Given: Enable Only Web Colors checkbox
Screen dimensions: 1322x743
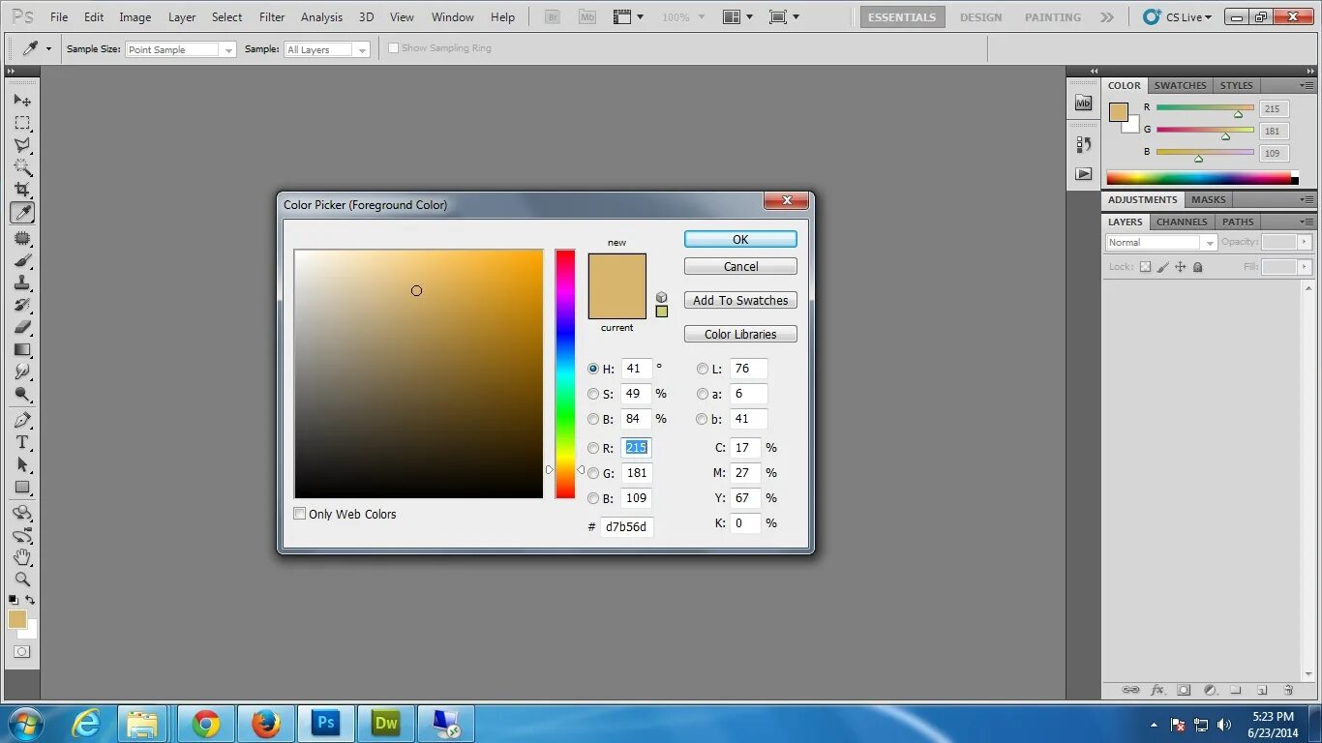Looking at the screenshot, I should click(x=300, y=514).
